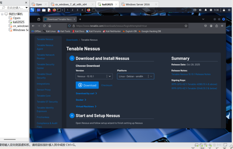Open the notifications bell icon
233x149 pixels.
click(206, 10)
